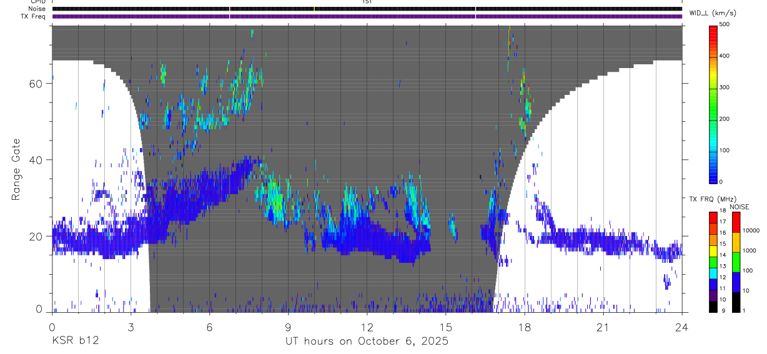767x354 pixels.
Task: Click the 24 tick on UT hours axis
Action: coord(681,327)
